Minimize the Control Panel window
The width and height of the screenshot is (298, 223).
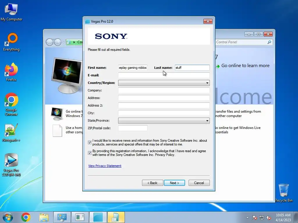(x=249, y=34)
